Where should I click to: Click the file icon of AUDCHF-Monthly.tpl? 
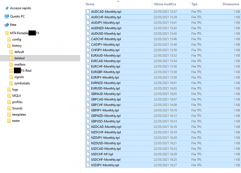coord(88,17)
